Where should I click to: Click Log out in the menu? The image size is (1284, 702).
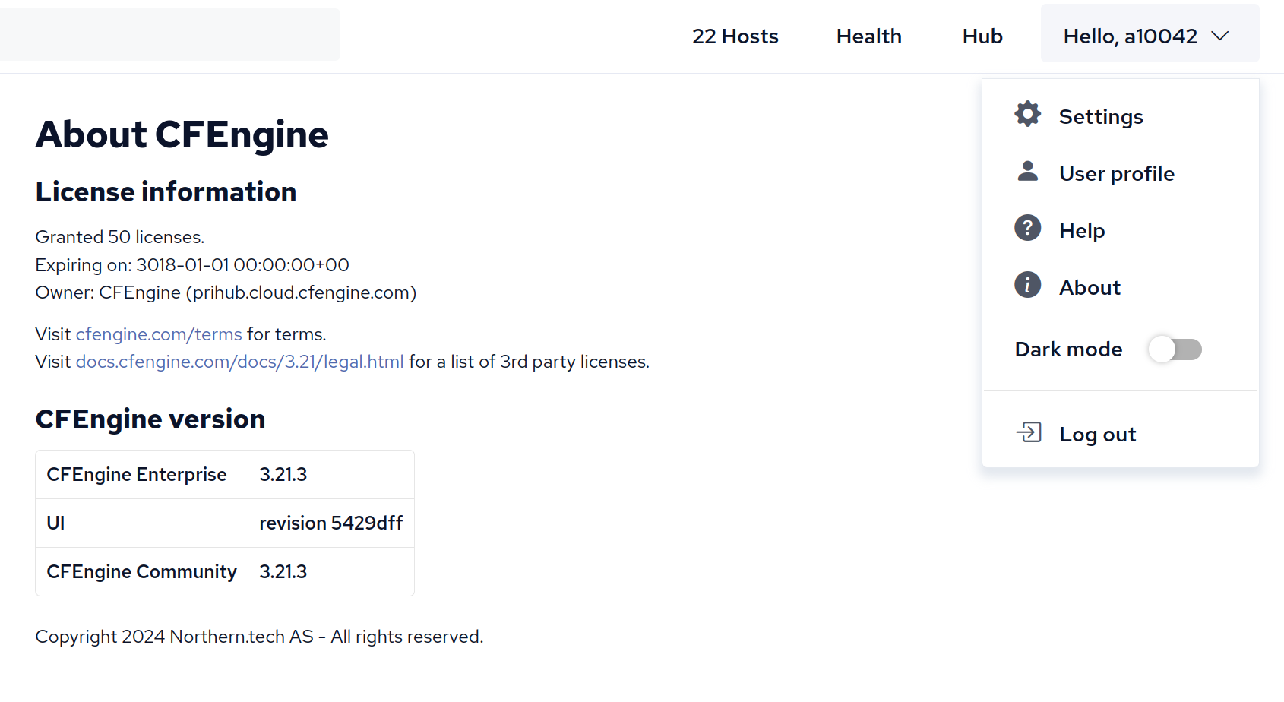1097,433
